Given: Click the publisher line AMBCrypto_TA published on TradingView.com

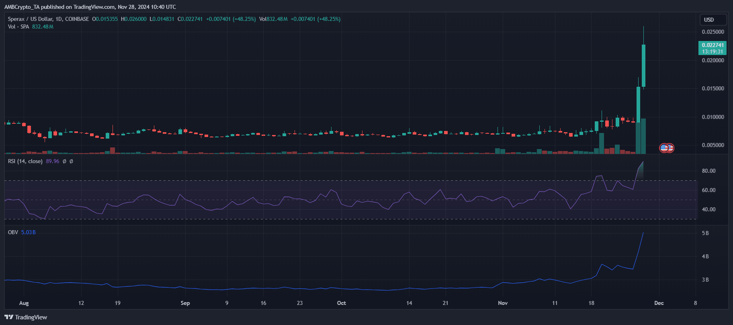Looking at the screenshot, I should 90,7.
